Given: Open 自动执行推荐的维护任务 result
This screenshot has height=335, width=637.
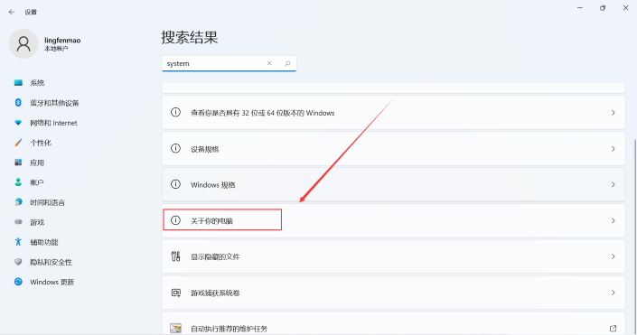Looking at the screenshot, I should 393,323.
